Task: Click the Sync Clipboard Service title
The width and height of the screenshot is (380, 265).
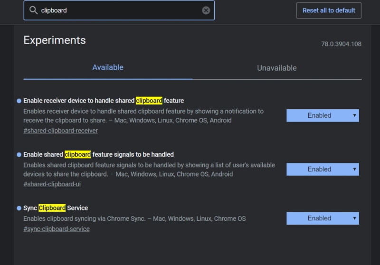Action: [56, 208]
